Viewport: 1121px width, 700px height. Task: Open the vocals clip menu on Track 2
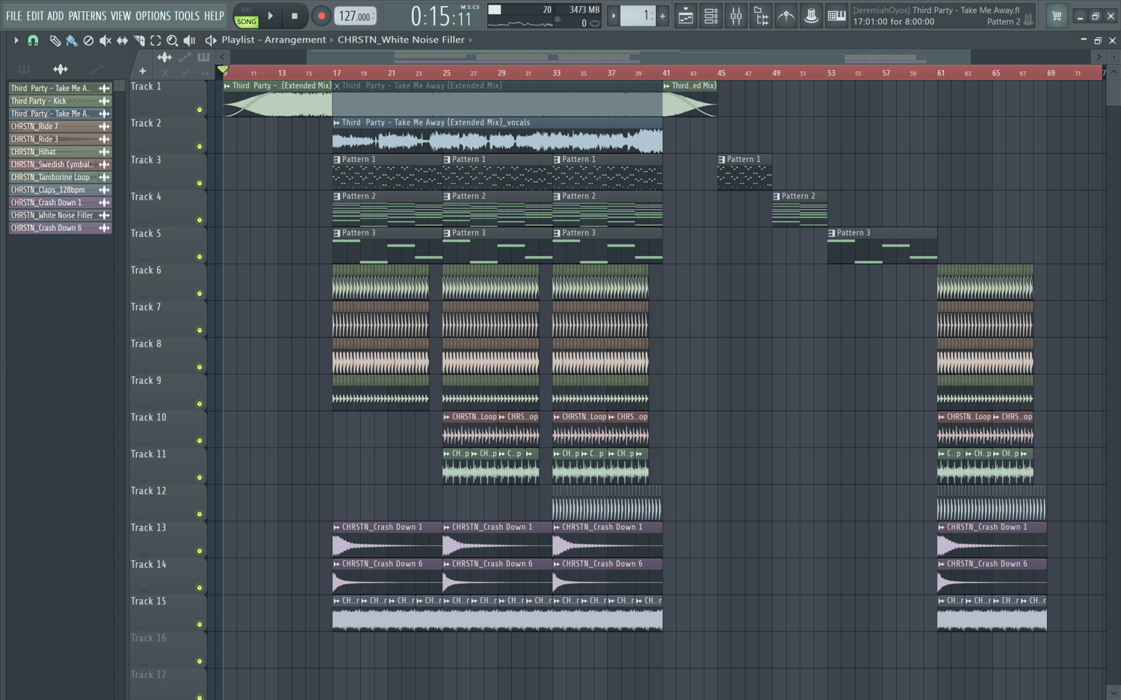click(337, 123)
